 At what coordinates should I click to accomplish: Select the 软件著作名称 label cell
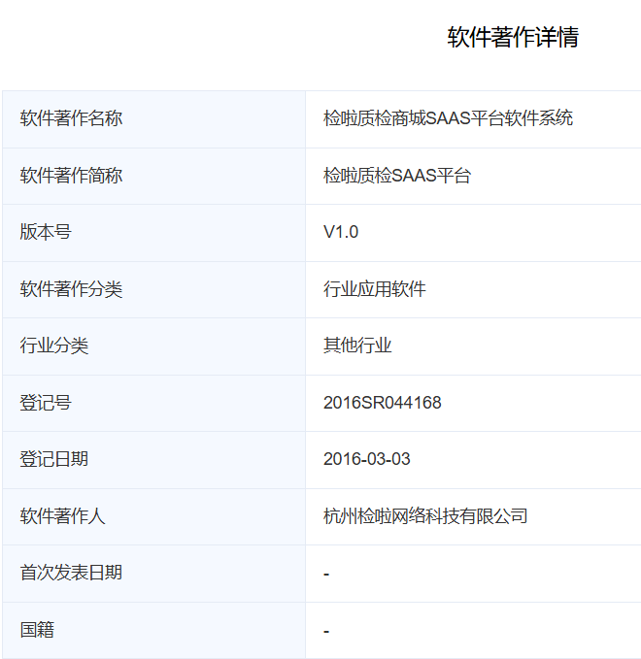click(154, 119)
